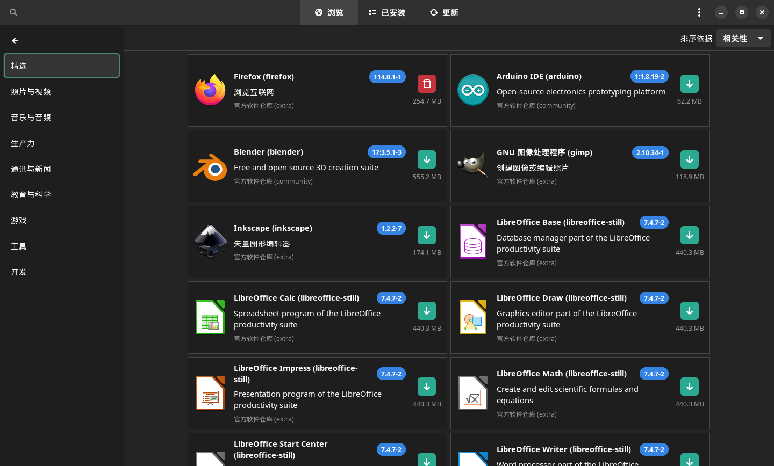
Task: Click Firefox version badge 114.0.1-1
Action: pos(387,77)
